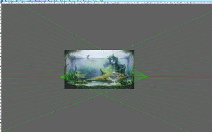
Task: Open the Aide menu
Action: (x=102, y=1)
